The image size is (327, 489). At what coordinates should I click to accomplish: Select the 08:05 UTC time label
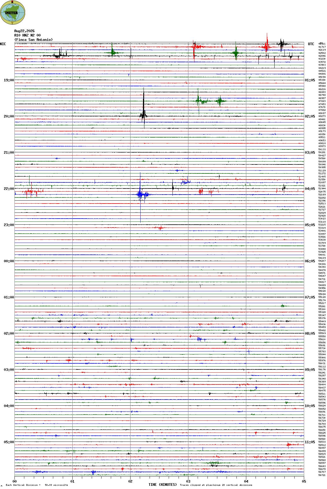310,334
